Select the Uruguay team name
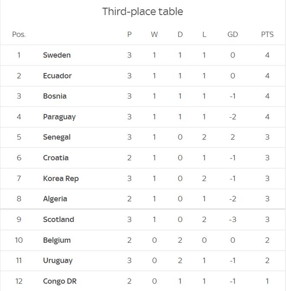286x291 pixels. [58, 261]
